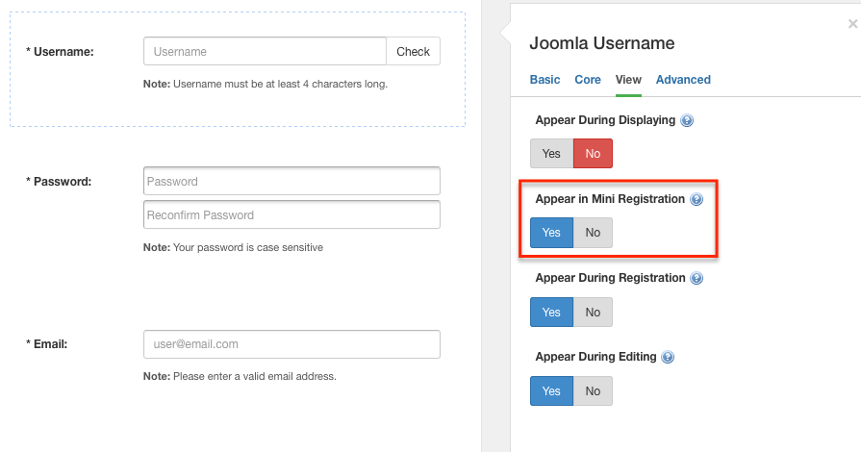The image size is (861, 452).
Task: Click the username minimum length note
Action: click(266, 84)
